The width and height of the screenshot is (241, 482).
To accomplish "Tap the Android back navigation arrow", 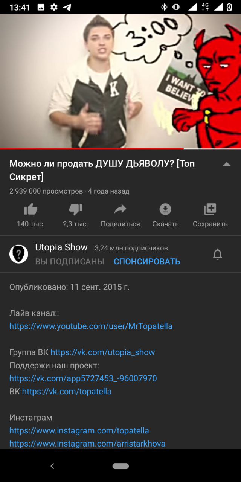I will point(52,466).
